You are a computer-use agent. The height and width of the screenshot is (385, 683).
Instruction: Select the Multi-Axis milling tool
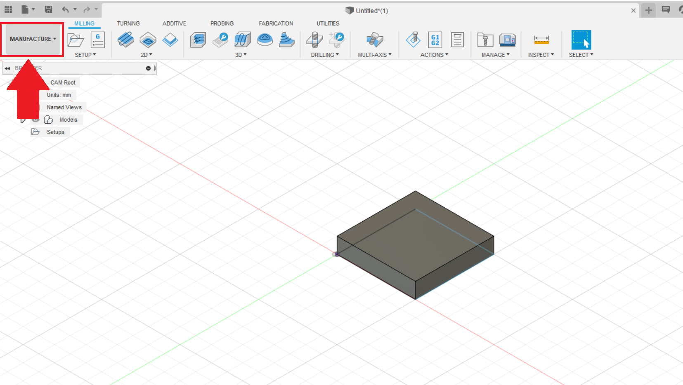point(375,40)
